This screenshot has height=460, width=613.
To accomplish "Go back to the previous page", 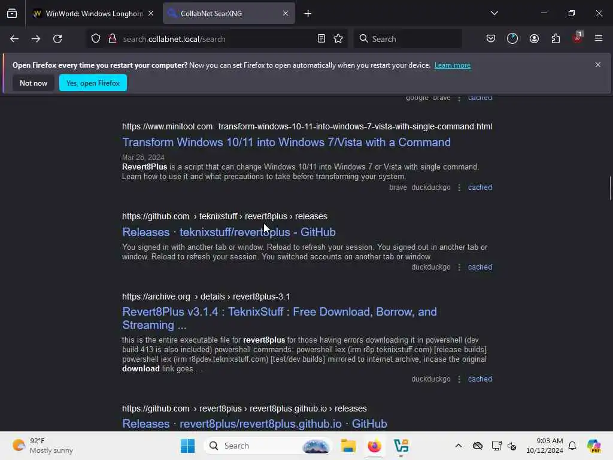I will (14, 39).
